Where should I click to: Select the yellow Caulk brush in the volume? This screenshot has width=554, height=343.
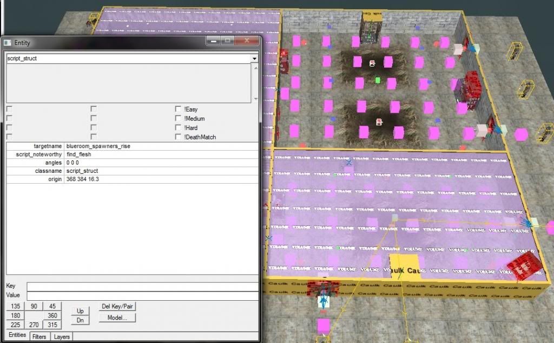[405, 266]
